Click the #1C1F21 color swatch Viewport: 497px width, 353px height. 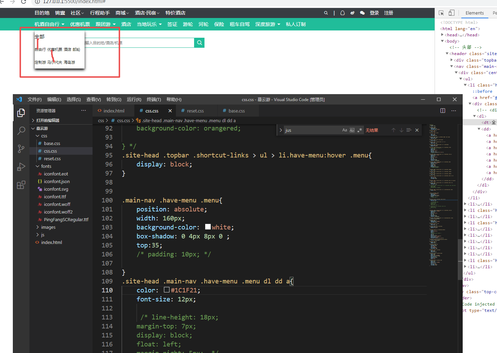coord(167,290)
